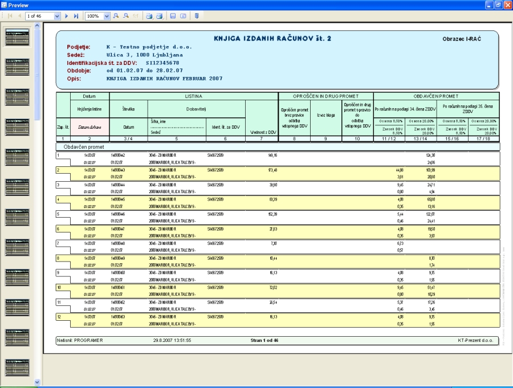Click the export/mail icon next to save
Image resolution: width=513 pixels, height=388 pixels.
coord(183,16)
